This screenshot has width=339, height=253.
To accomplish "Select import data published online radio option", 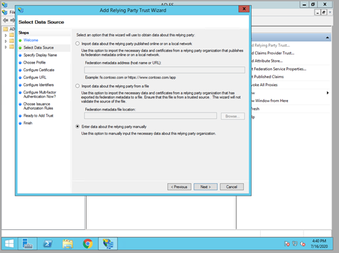I will (x=78, y=43).
